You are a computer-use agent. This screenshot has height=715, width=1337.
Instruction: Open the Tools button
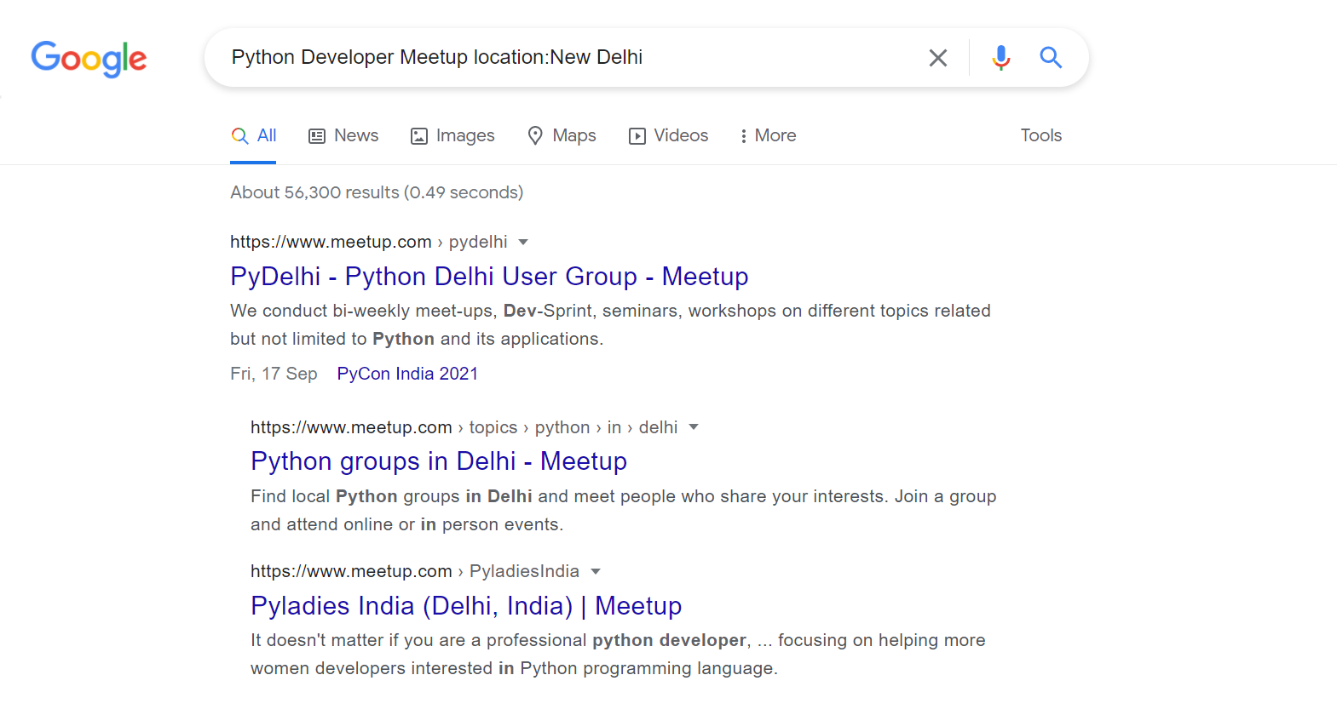coord(1040,135)
